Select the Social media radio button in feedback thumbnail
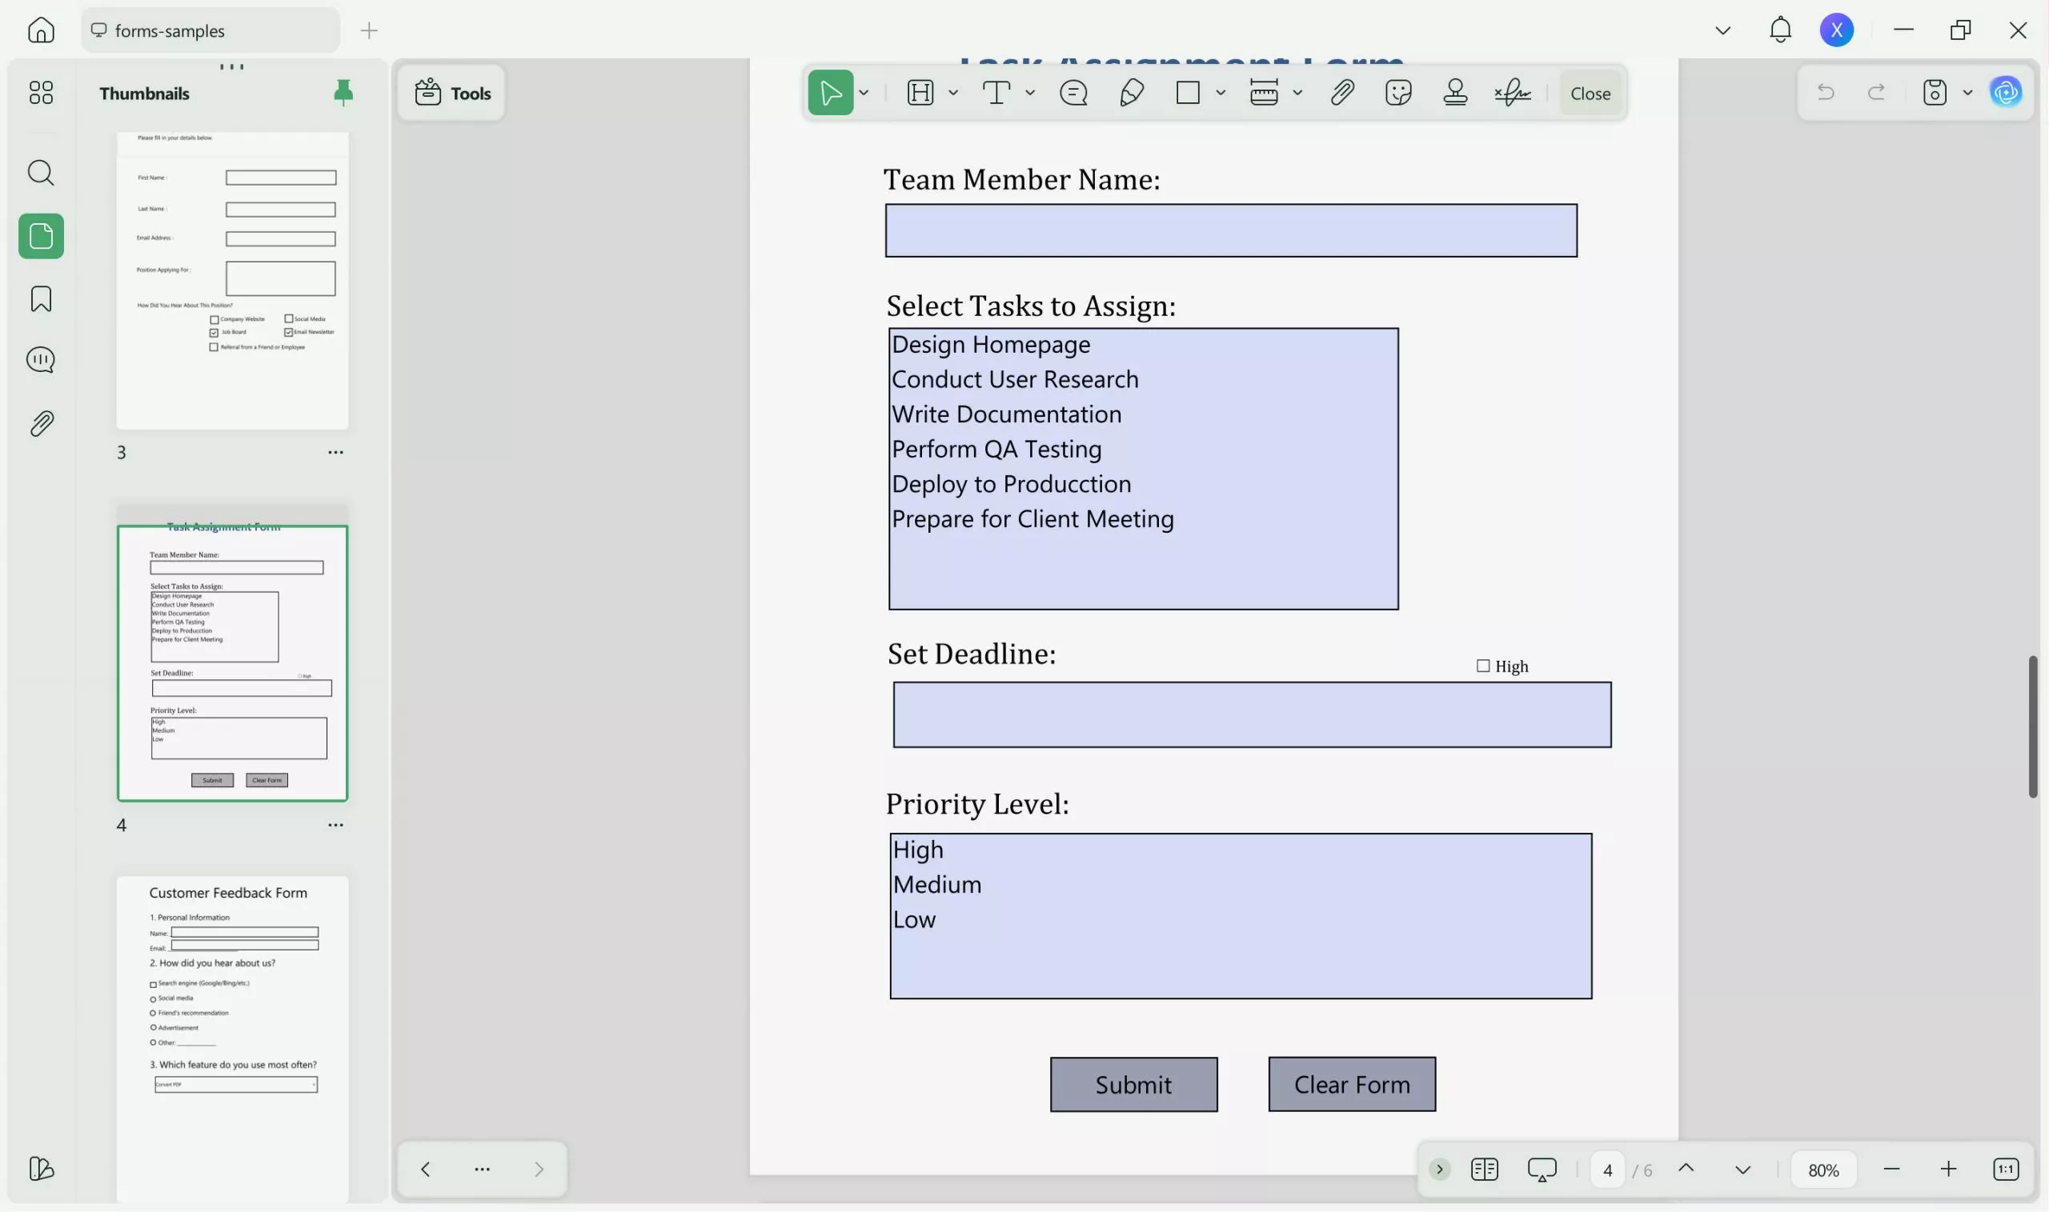This screenshot has height=1212, width=2049. point(153,998)
